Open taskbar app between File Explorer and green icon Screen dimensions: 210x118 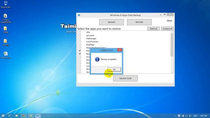click(24, 116)
